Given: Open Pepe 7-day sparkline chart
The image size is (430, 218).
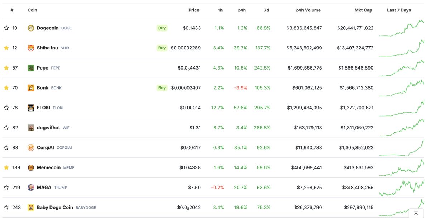Looking at the screenshot, I should click(x=402, y=68).
